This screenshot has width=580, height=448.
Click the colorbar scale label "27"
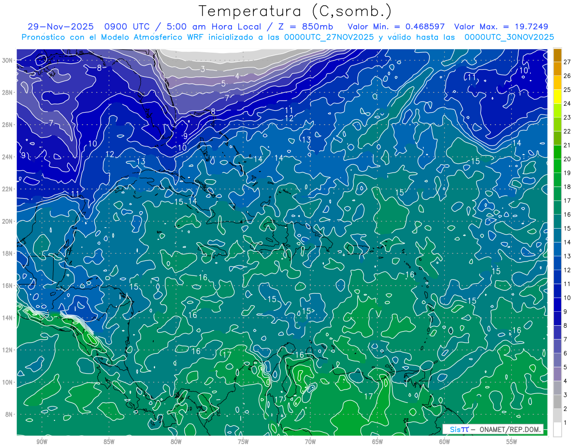(567, 62)
